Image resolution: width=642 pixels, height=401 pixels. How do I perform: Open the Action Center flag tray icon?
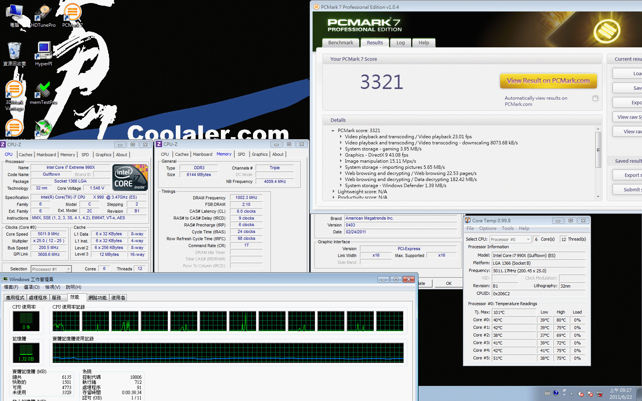point(590,394)
